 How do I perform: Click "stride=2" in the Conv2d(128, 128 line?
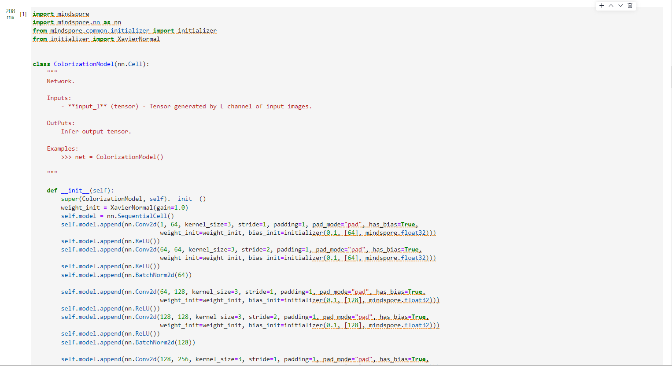[262, 317]
